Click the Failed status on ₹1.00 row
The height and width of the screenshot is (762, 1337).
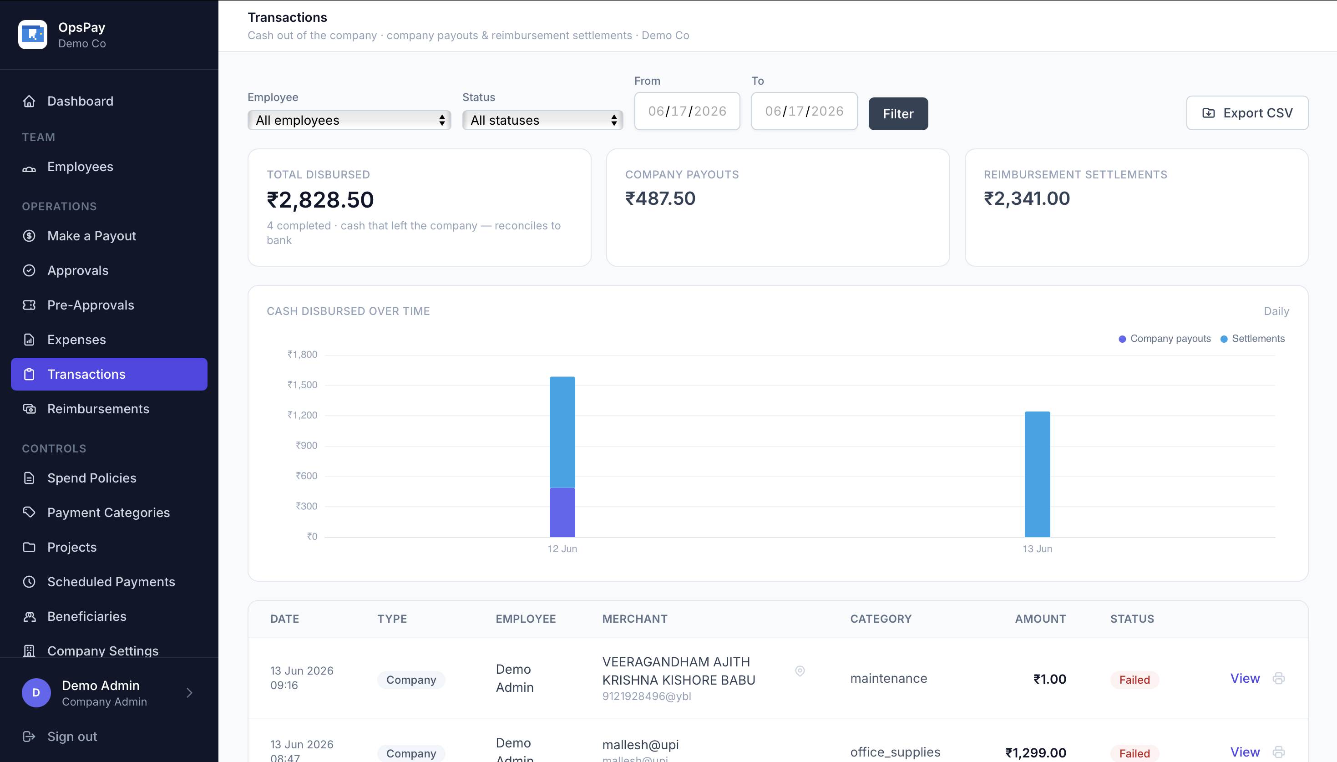1134,680
